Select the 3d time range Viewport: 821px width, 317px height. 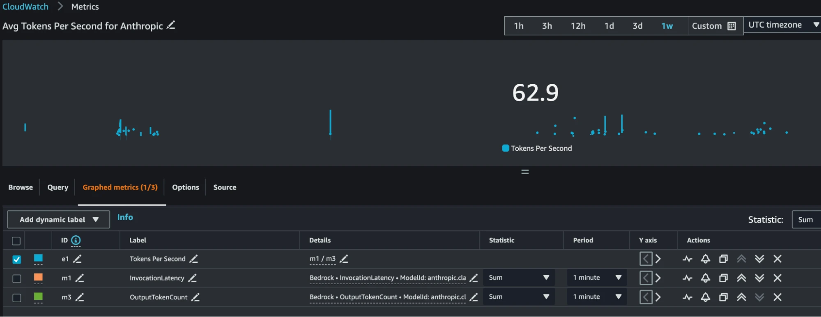[x=637, y=26]
